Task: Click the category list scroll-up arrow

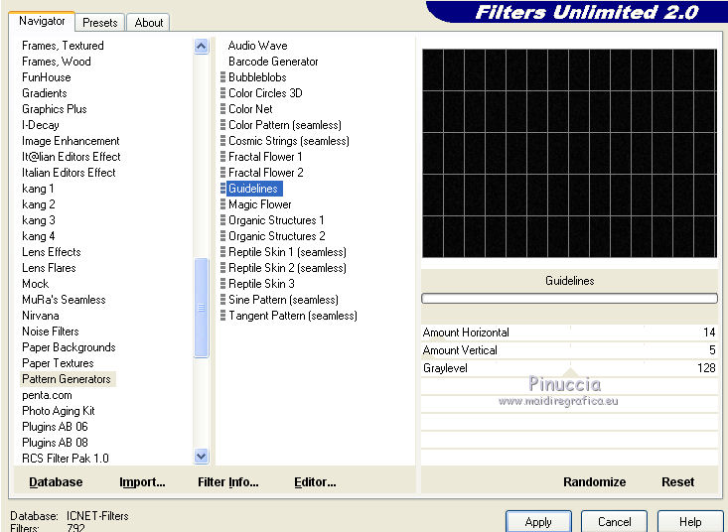Action: click(x=201, y=46)
